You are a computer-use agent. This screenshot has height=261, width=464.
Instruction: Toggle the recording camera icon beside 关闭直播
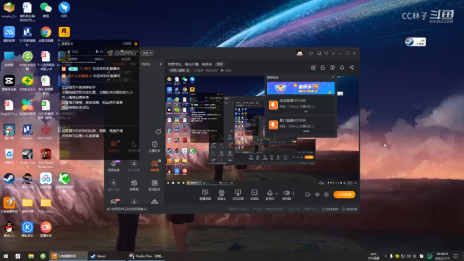[307, 194]
